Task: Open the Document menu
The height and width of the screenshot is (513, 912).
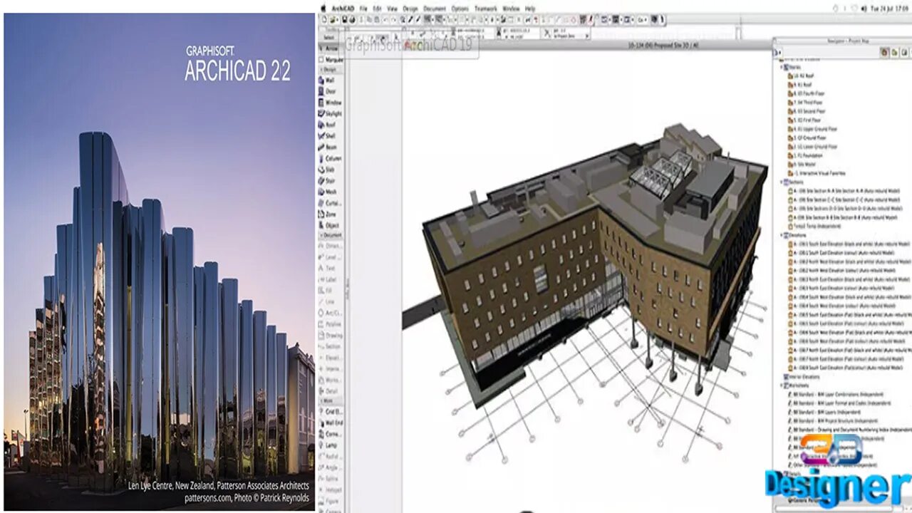Action: pos(434,8)
